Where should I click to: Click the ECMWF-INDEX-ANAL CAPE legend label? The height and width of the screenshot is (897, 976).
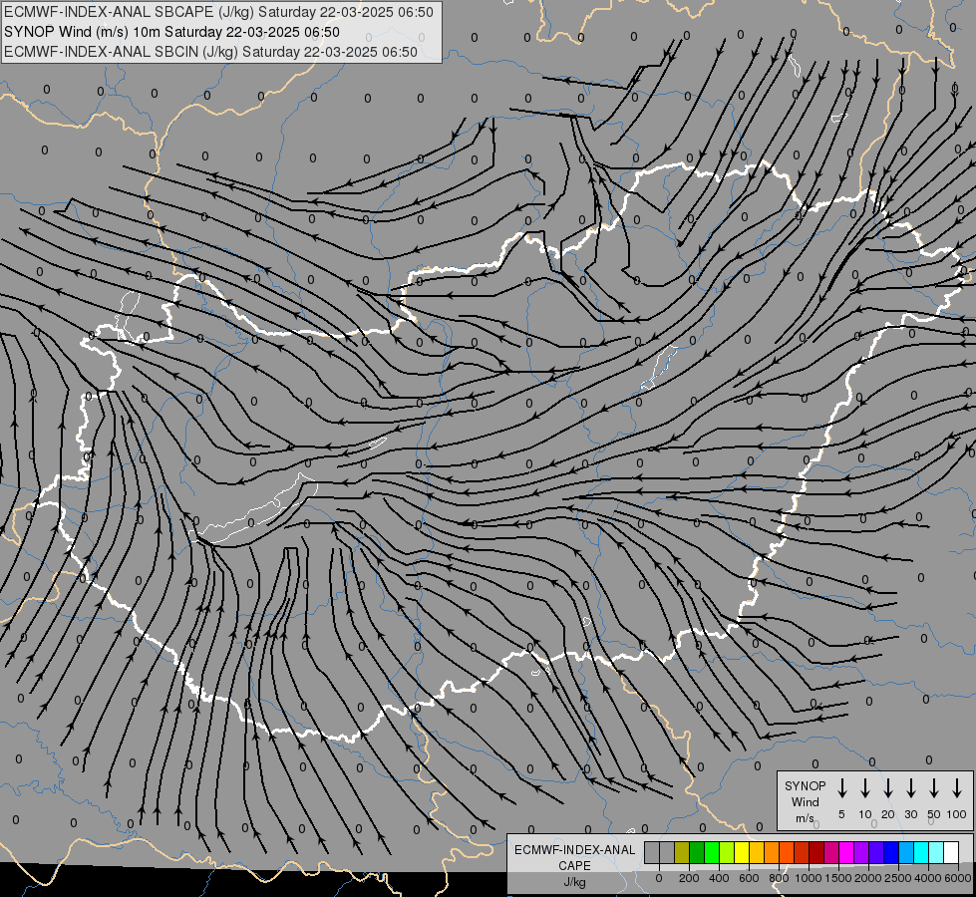(574, 857)
